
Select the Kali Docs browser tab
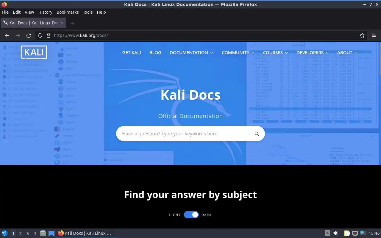33,23
